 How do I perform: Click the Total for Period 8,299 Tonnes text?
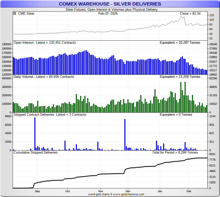[175, 153]
